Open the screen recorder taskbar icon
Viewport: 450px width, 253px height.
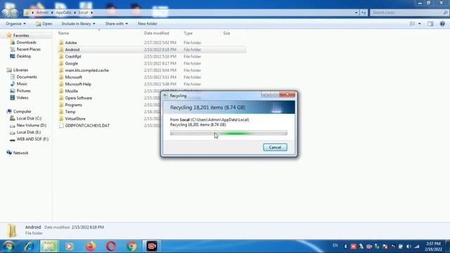click(x=152, y=246)
